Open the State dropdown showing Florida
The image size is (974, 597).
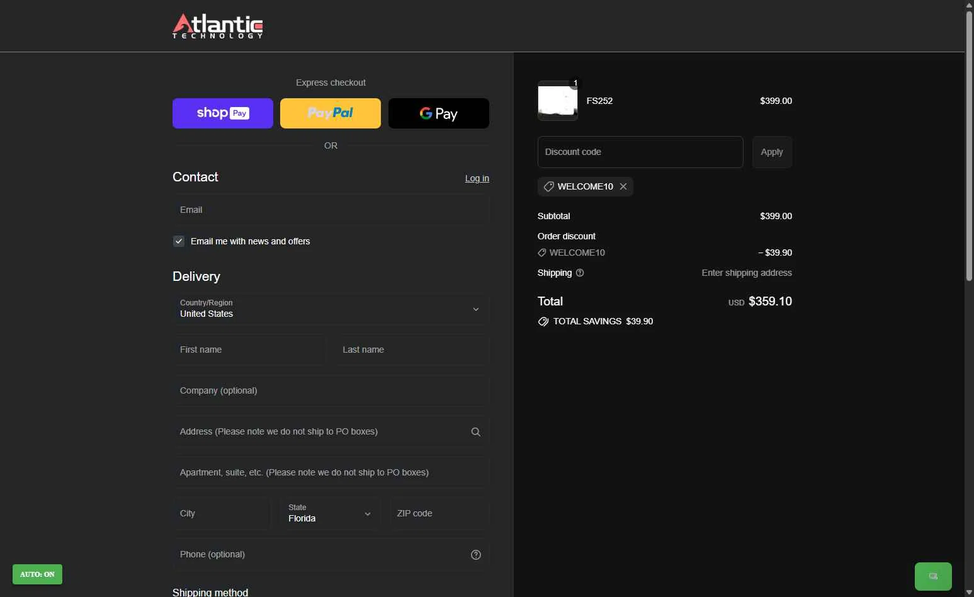point(331,513)
